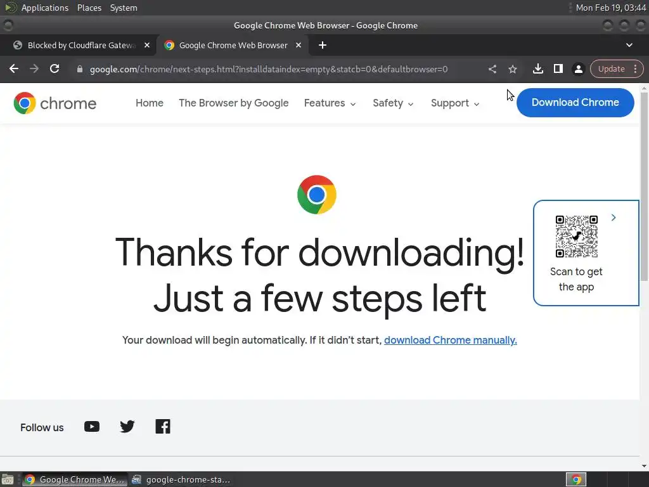Screen dimensions: 649x487
Task: Open the System menu
Action: pos(124,8)
